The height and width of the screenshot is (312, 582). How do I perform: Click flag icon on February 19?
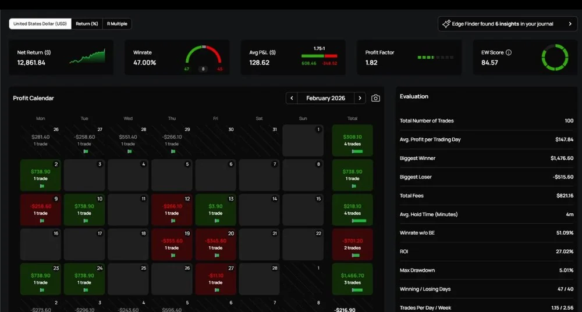[173, 255]
